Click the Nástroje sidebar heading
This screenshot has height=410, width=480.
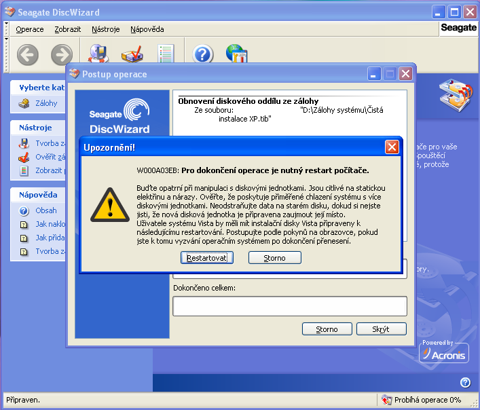[35, 128]
